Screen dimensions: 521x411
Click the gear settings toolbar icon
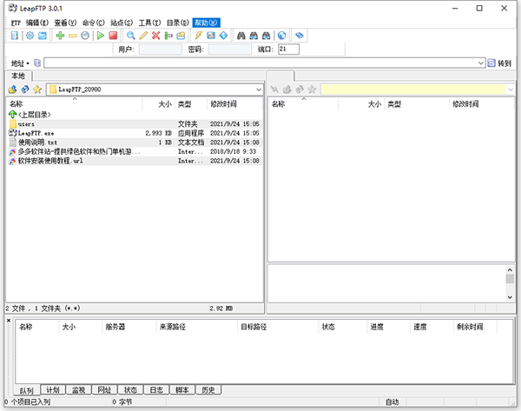pyautogui.click(x=30, y=36)
